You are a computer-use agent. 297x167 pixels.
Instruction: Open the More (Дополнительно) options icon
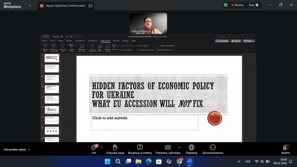point(213,147)
